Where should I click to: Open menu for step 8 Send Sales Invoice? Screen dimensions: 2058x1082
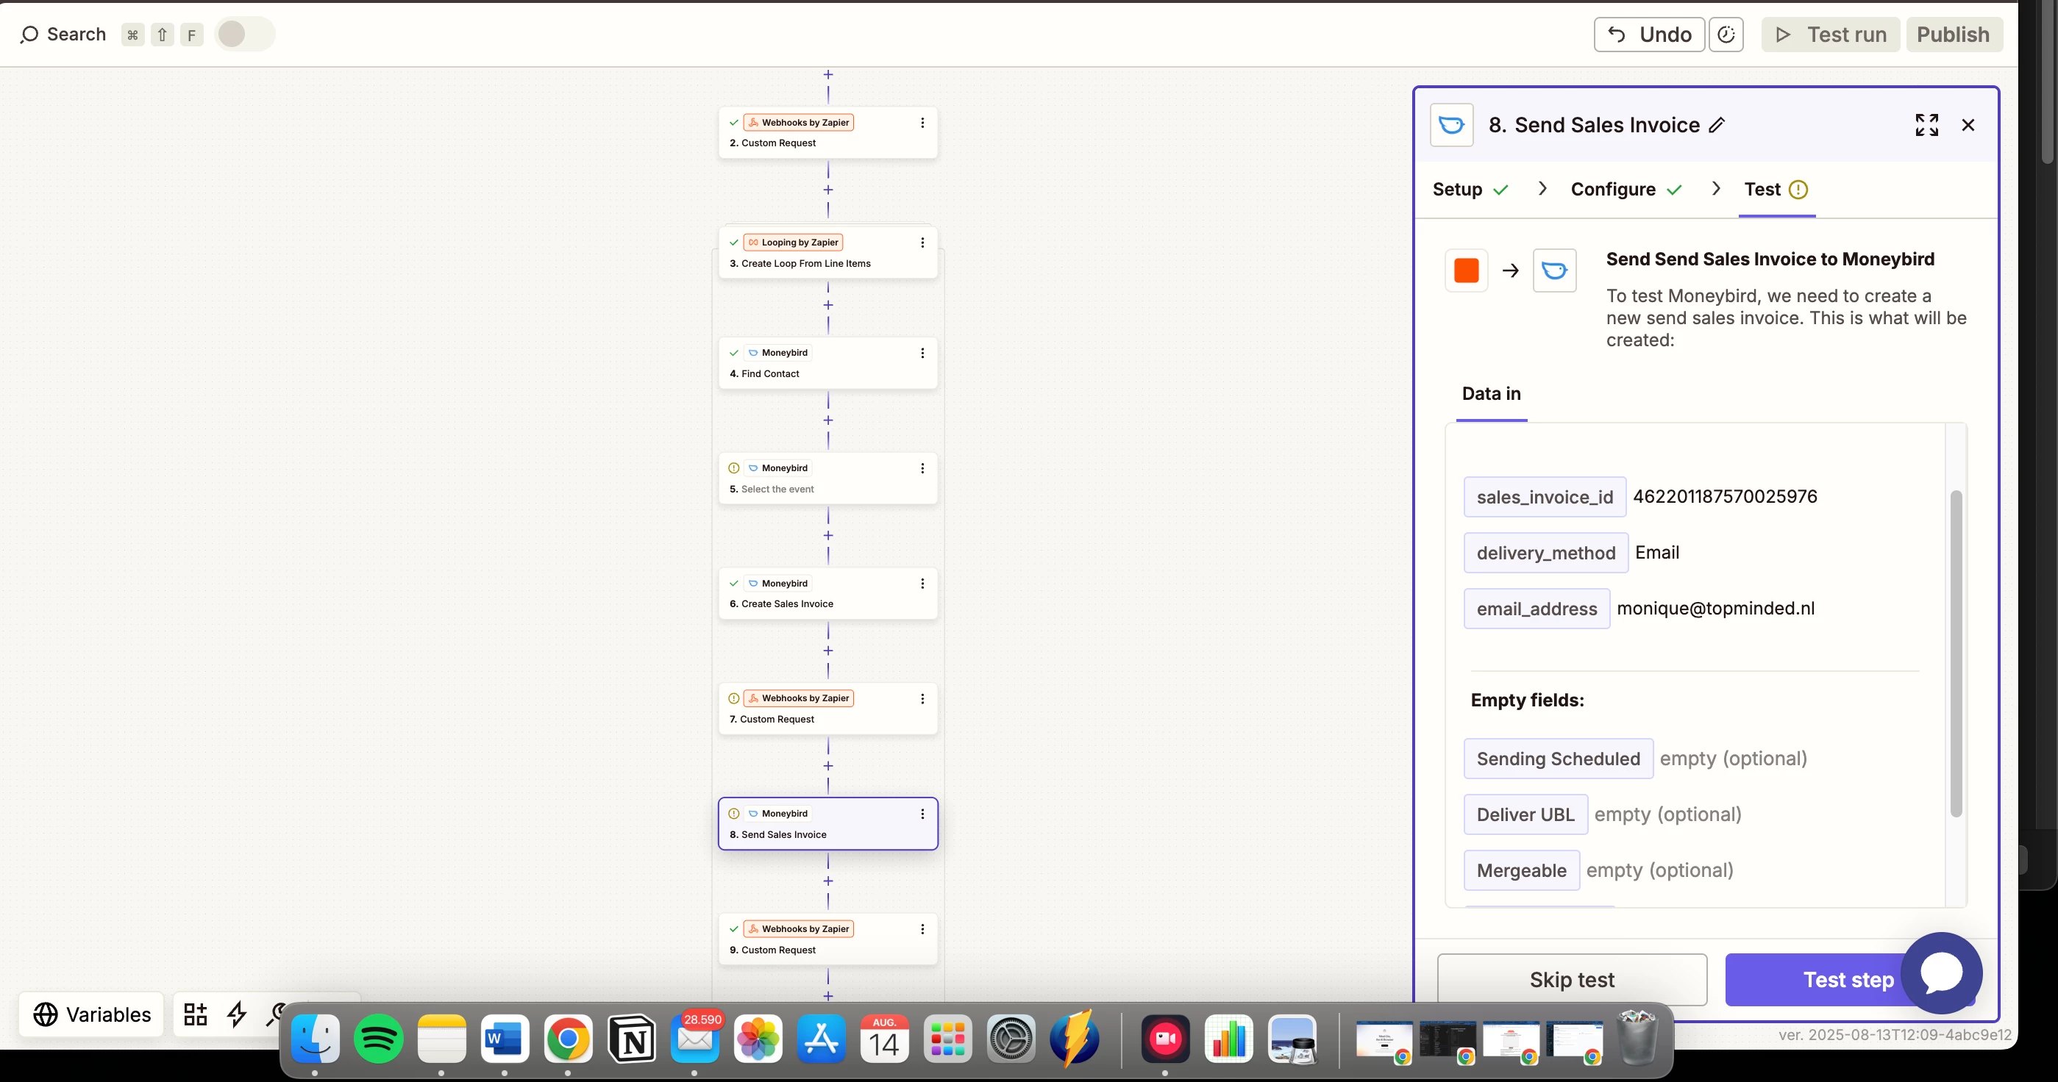pos(922,813)
